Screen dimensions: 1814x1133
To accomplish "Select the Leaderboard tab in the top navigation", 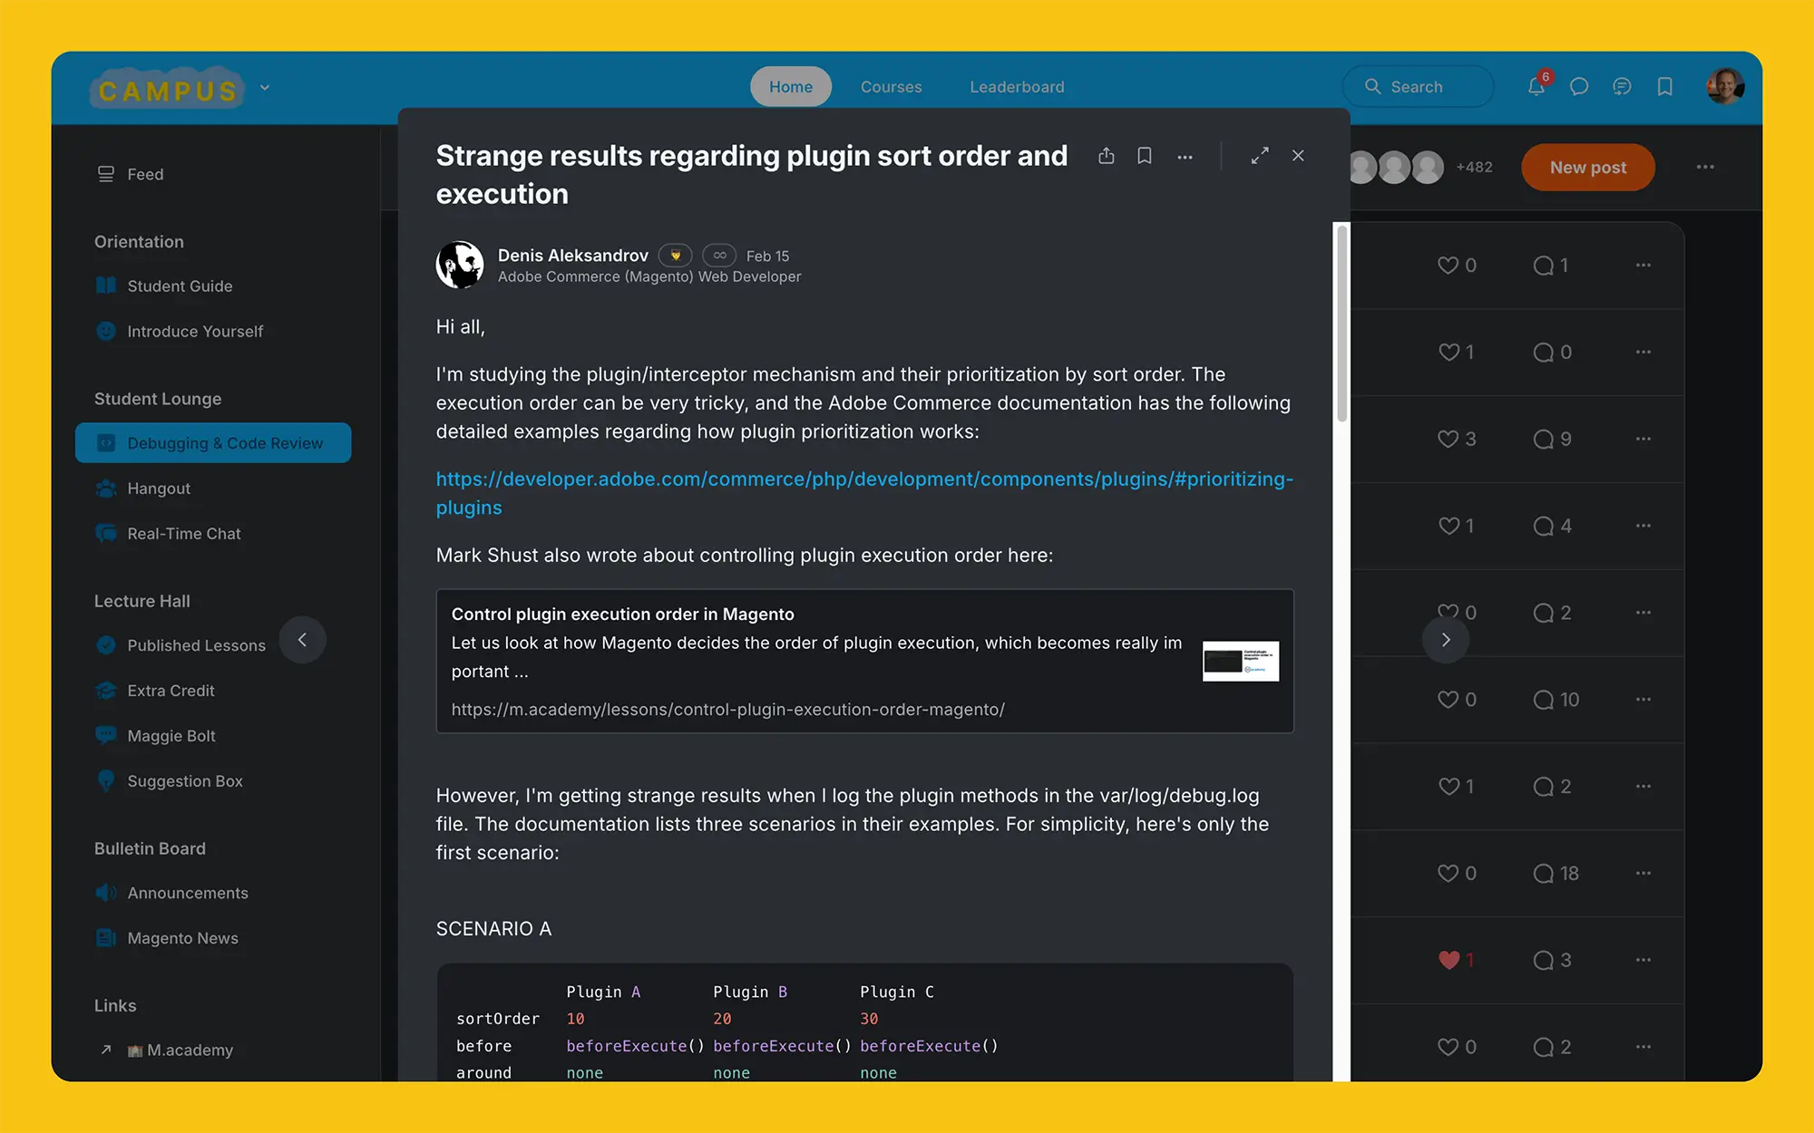I will 1018,86.
